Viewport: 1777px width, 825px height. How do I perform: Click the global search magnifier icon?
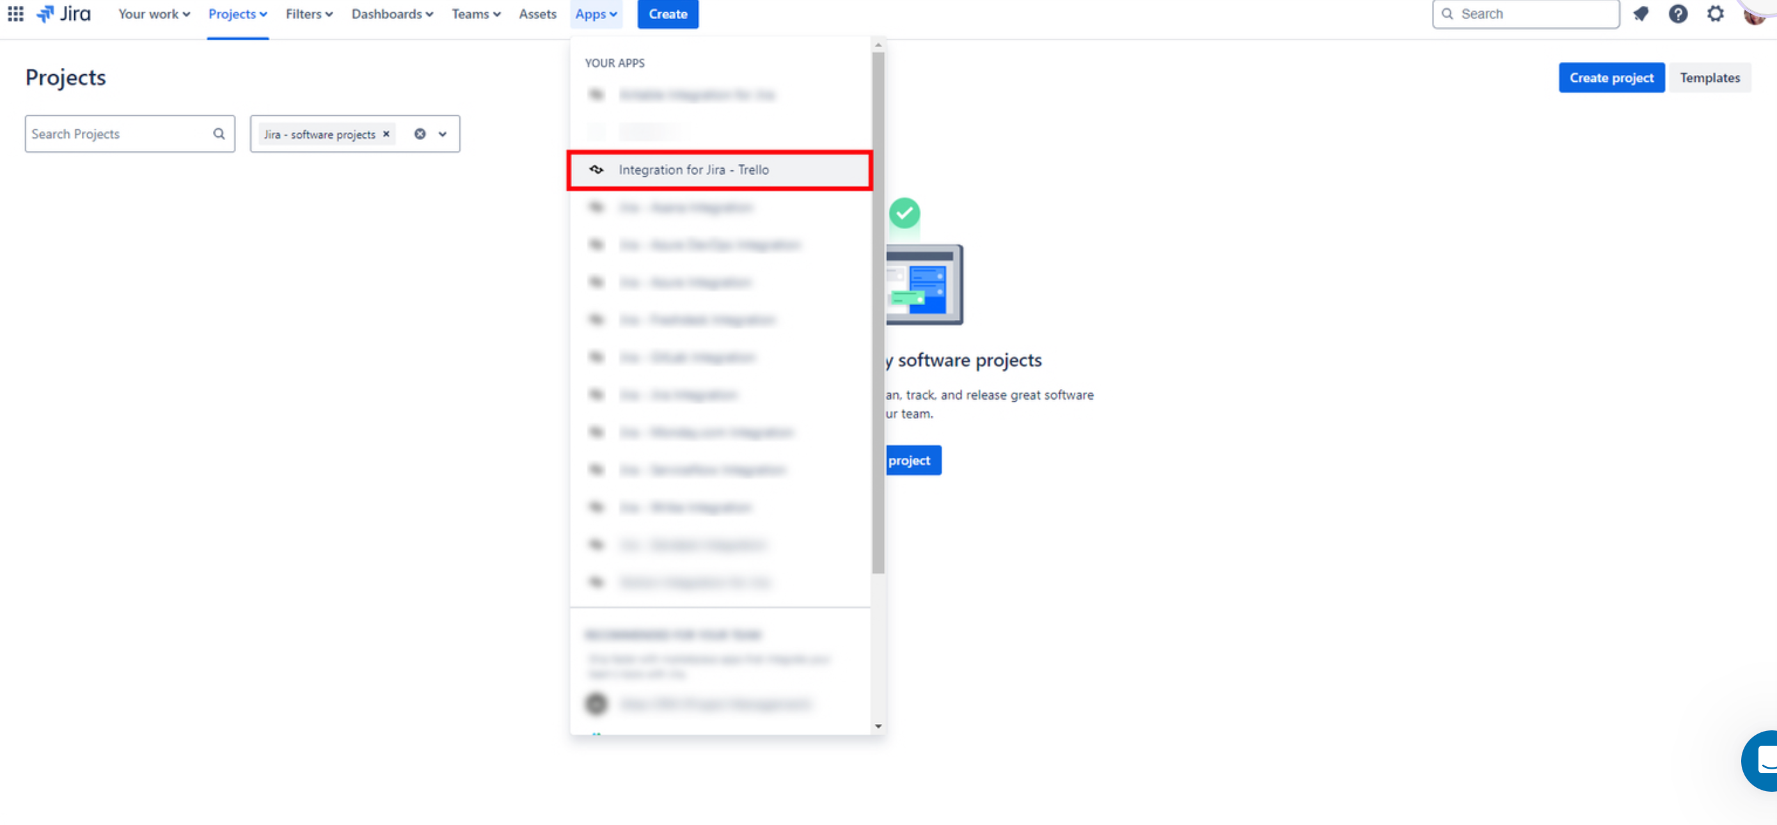point(1446,14)
